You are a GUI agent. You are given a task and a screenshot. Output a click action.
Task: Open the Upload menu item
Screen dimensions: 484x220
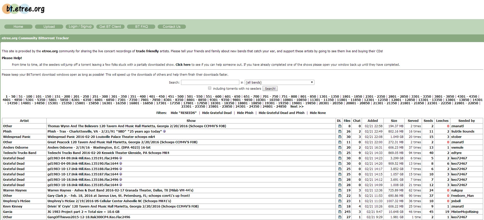click(x=49, y=27)
